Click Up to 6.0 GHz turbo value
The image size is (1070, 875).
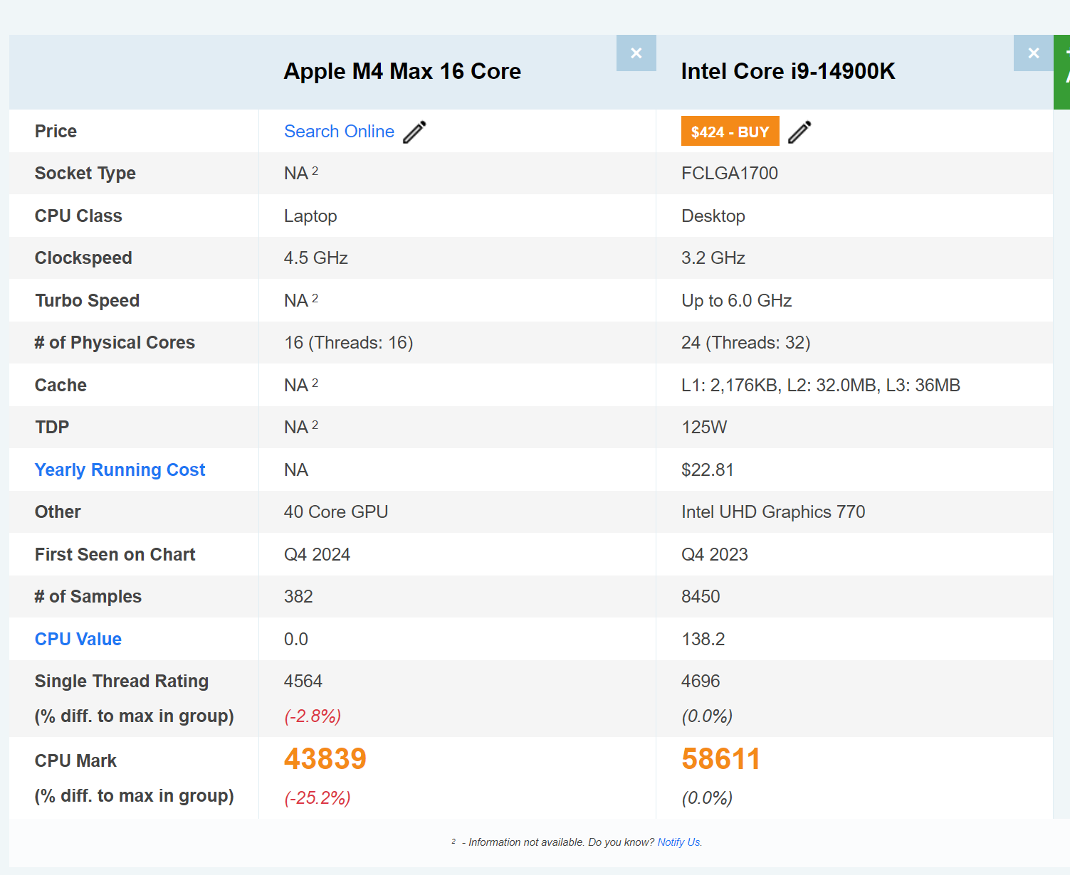coord(737,301)
